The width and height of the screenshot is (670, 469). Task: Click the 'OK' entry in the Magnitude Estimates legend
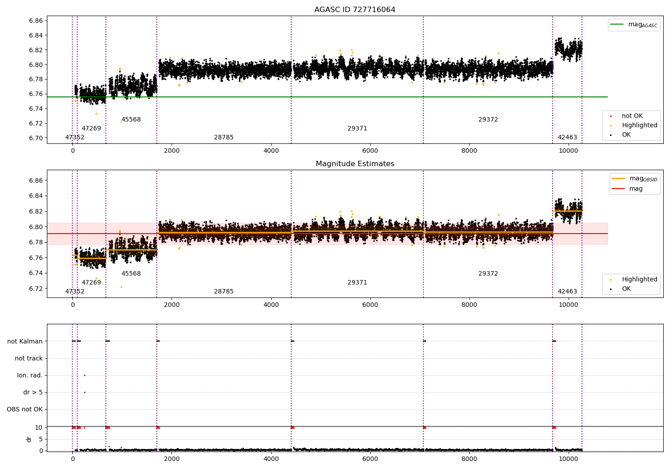coord(626,289)
